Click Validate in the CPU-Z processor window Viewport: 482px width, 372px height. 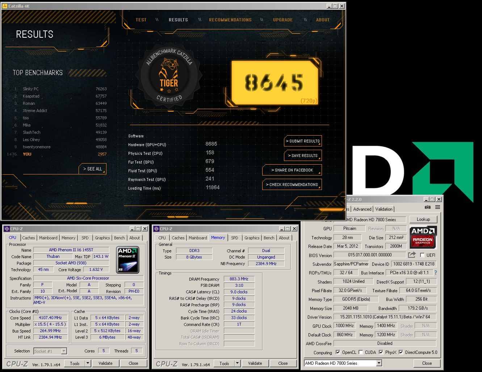(105, 363)
